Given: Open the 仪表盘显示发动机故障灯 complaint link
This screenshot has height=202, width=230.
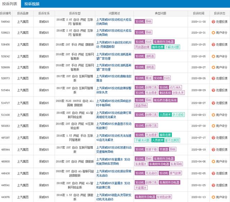Looking at the screenshot, I should tap(114, 126).
